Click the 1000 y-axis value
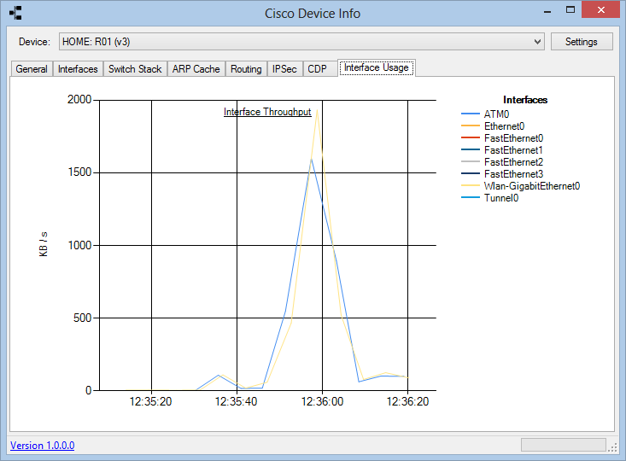626x461 pixels. coord(79,245)
